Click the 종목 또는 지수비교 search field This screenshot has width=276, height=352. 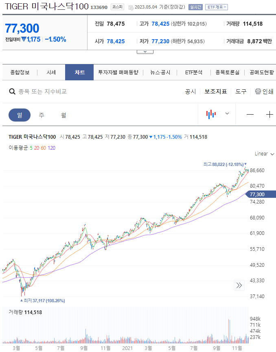(x=43, y=92)
